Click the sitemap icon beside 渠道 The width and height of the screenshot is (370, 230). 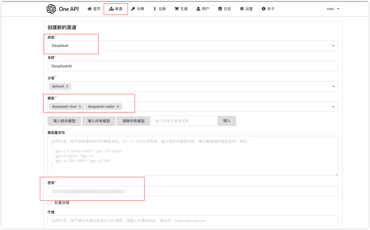(x=111, y=9)
